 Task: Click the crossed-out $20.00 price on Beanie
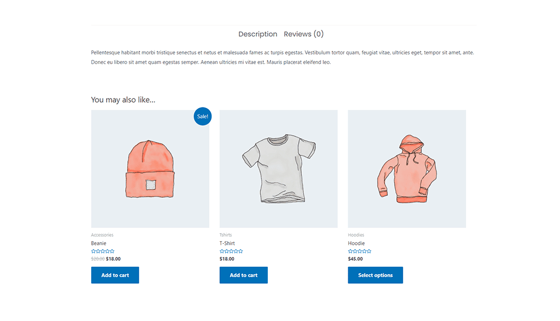(x=98, y=259)
